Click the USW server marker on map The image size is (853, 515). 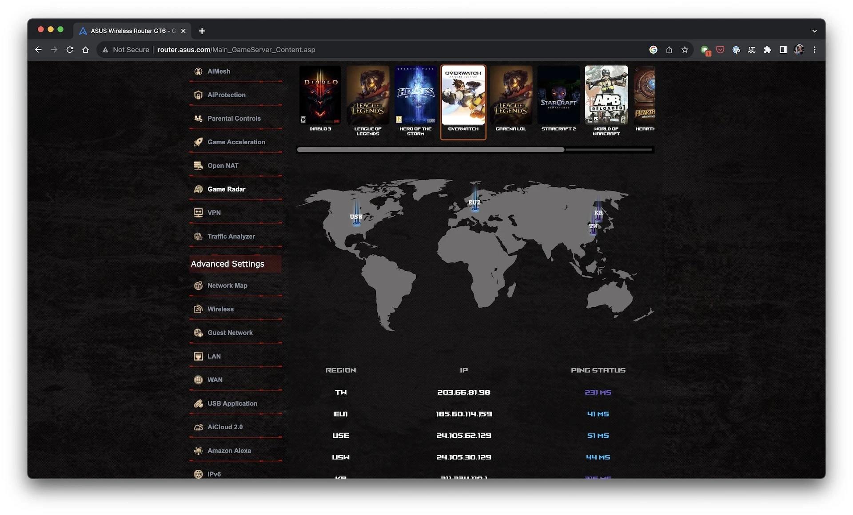[x=356, y=216]
